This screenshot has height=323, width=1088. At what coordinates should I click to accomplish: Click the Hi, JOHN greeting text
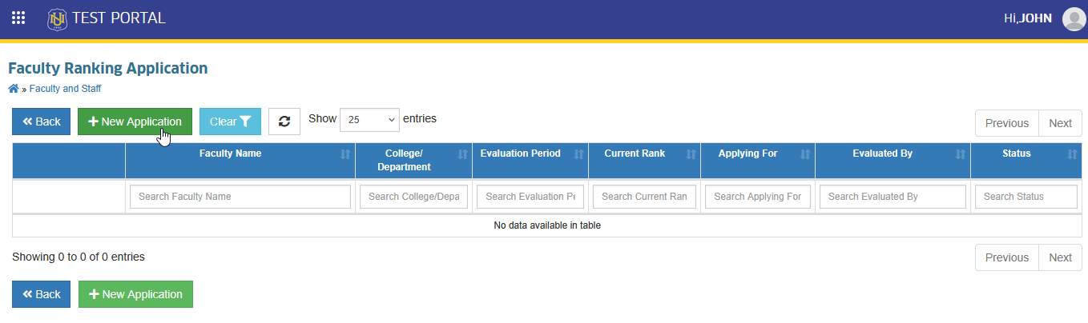[1028, 18]
